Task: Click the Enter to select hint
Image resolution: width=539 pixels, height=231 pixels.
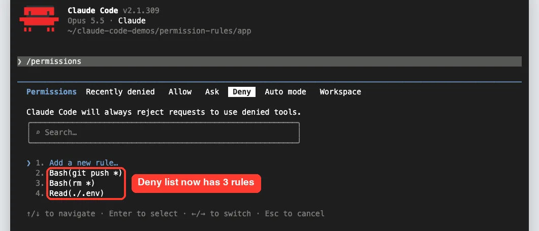Action: coord(143,213)
